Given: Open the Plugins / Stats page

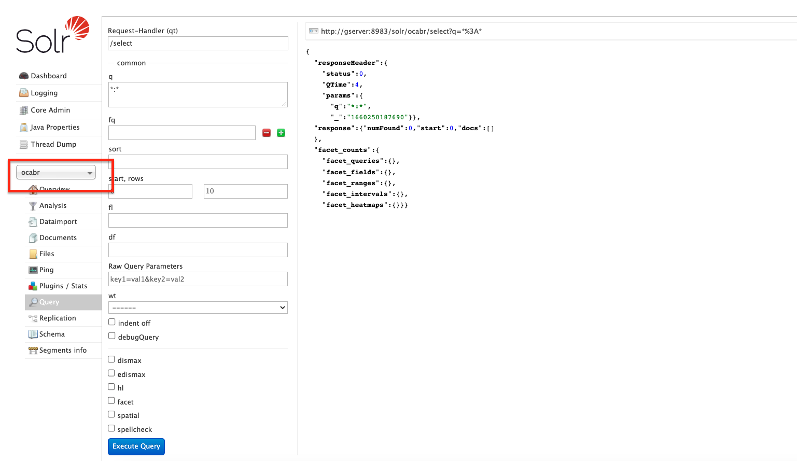Looking at the screenshot, I should (x=63, y=286).
